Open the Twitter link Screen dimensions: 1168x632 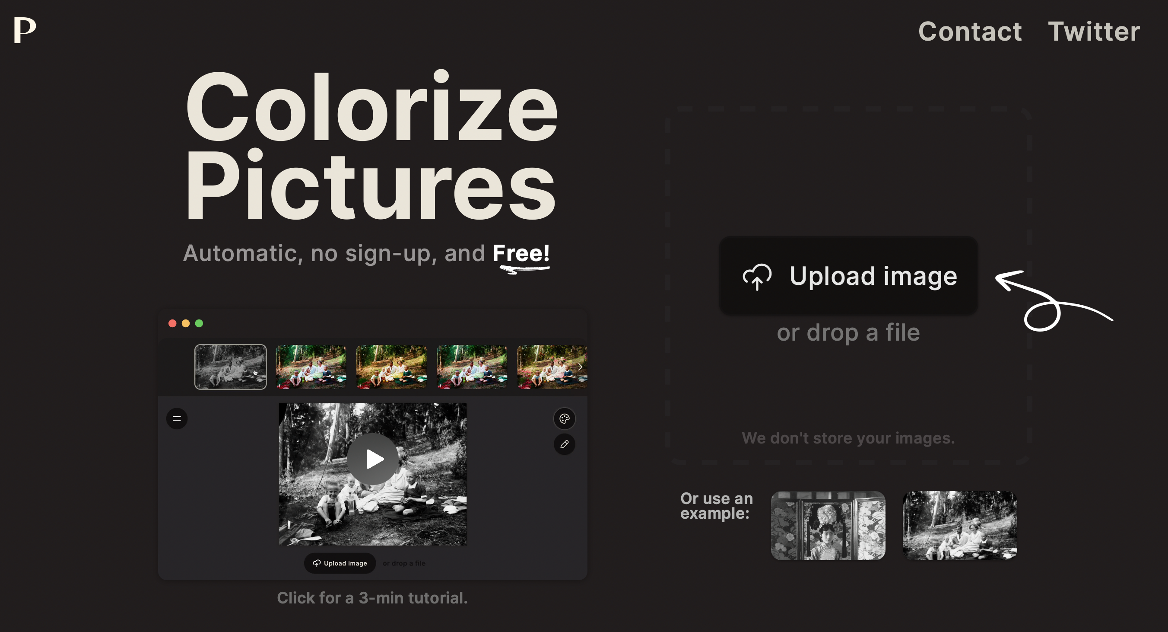pos(1094,31)
